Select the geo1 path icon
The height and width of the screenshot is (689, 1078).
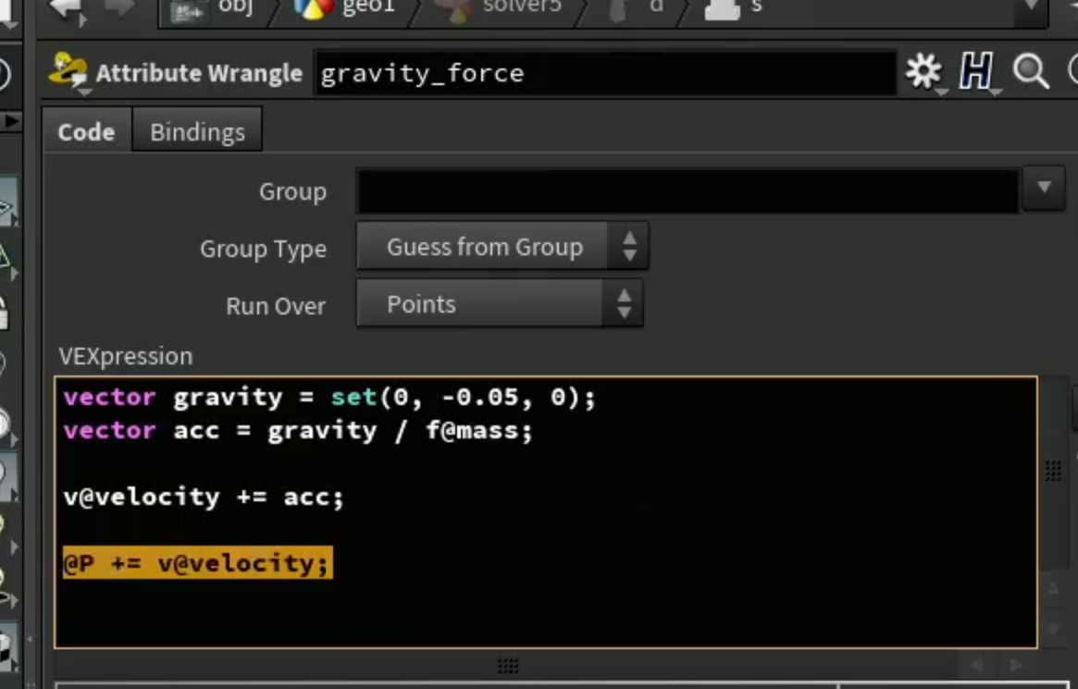[313, 9]
